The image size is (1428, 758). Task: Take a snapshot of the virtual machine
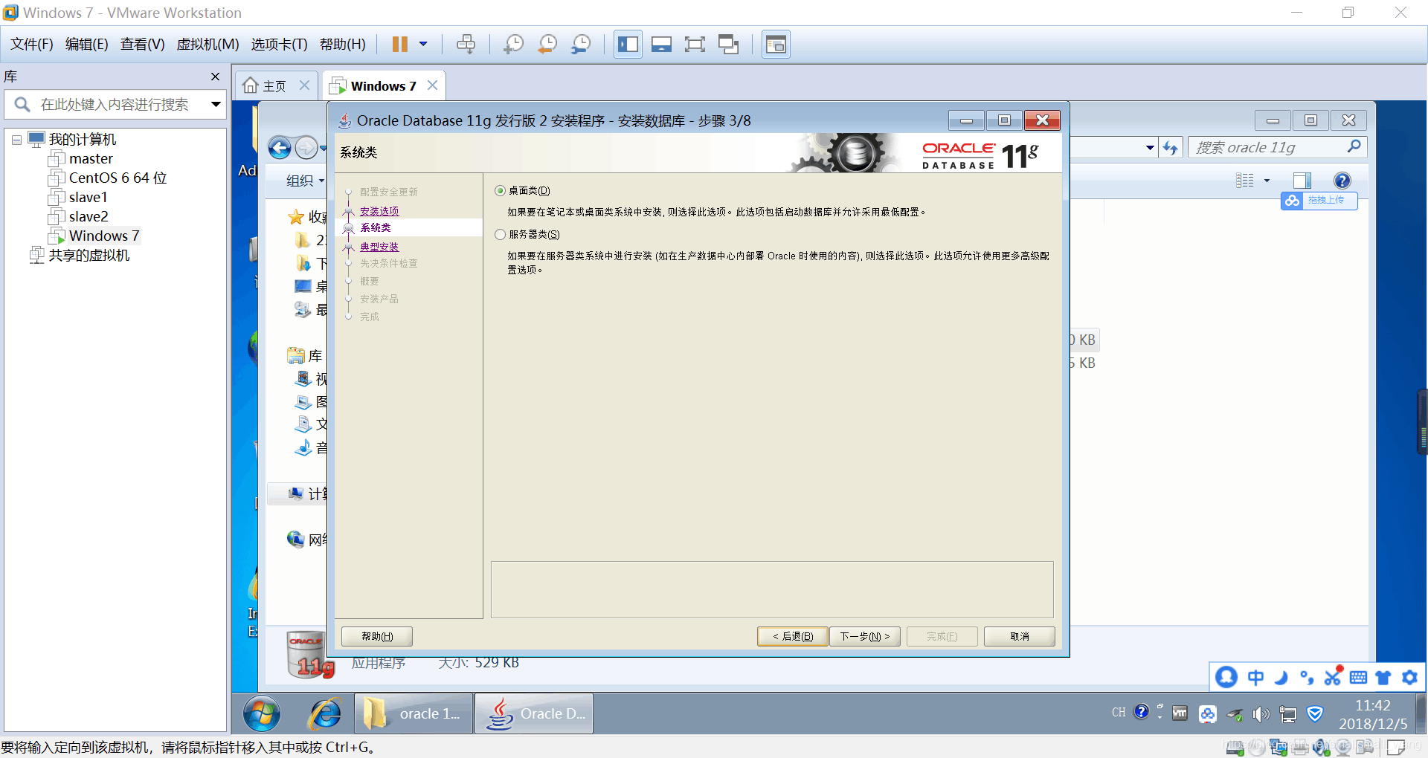pos(513,45)
